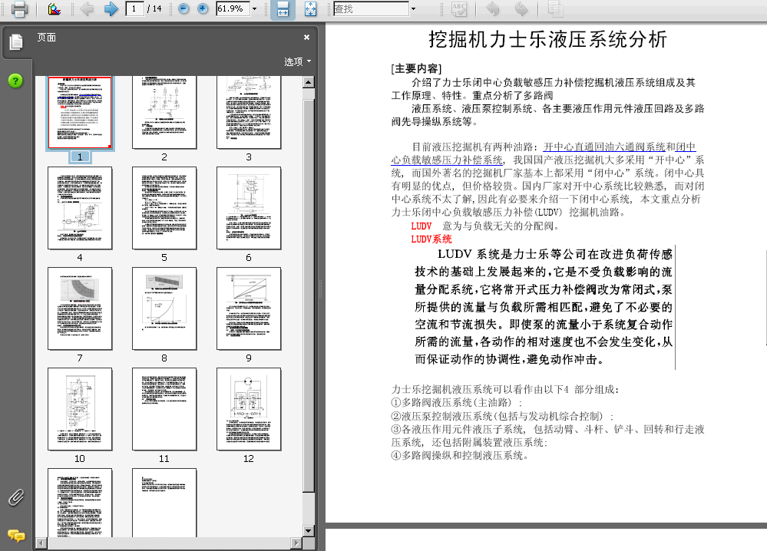Click thumbnail panel scroll right arrow
Image resolution: width=767 pixels, height=551 pixels.
coord(296,543)
